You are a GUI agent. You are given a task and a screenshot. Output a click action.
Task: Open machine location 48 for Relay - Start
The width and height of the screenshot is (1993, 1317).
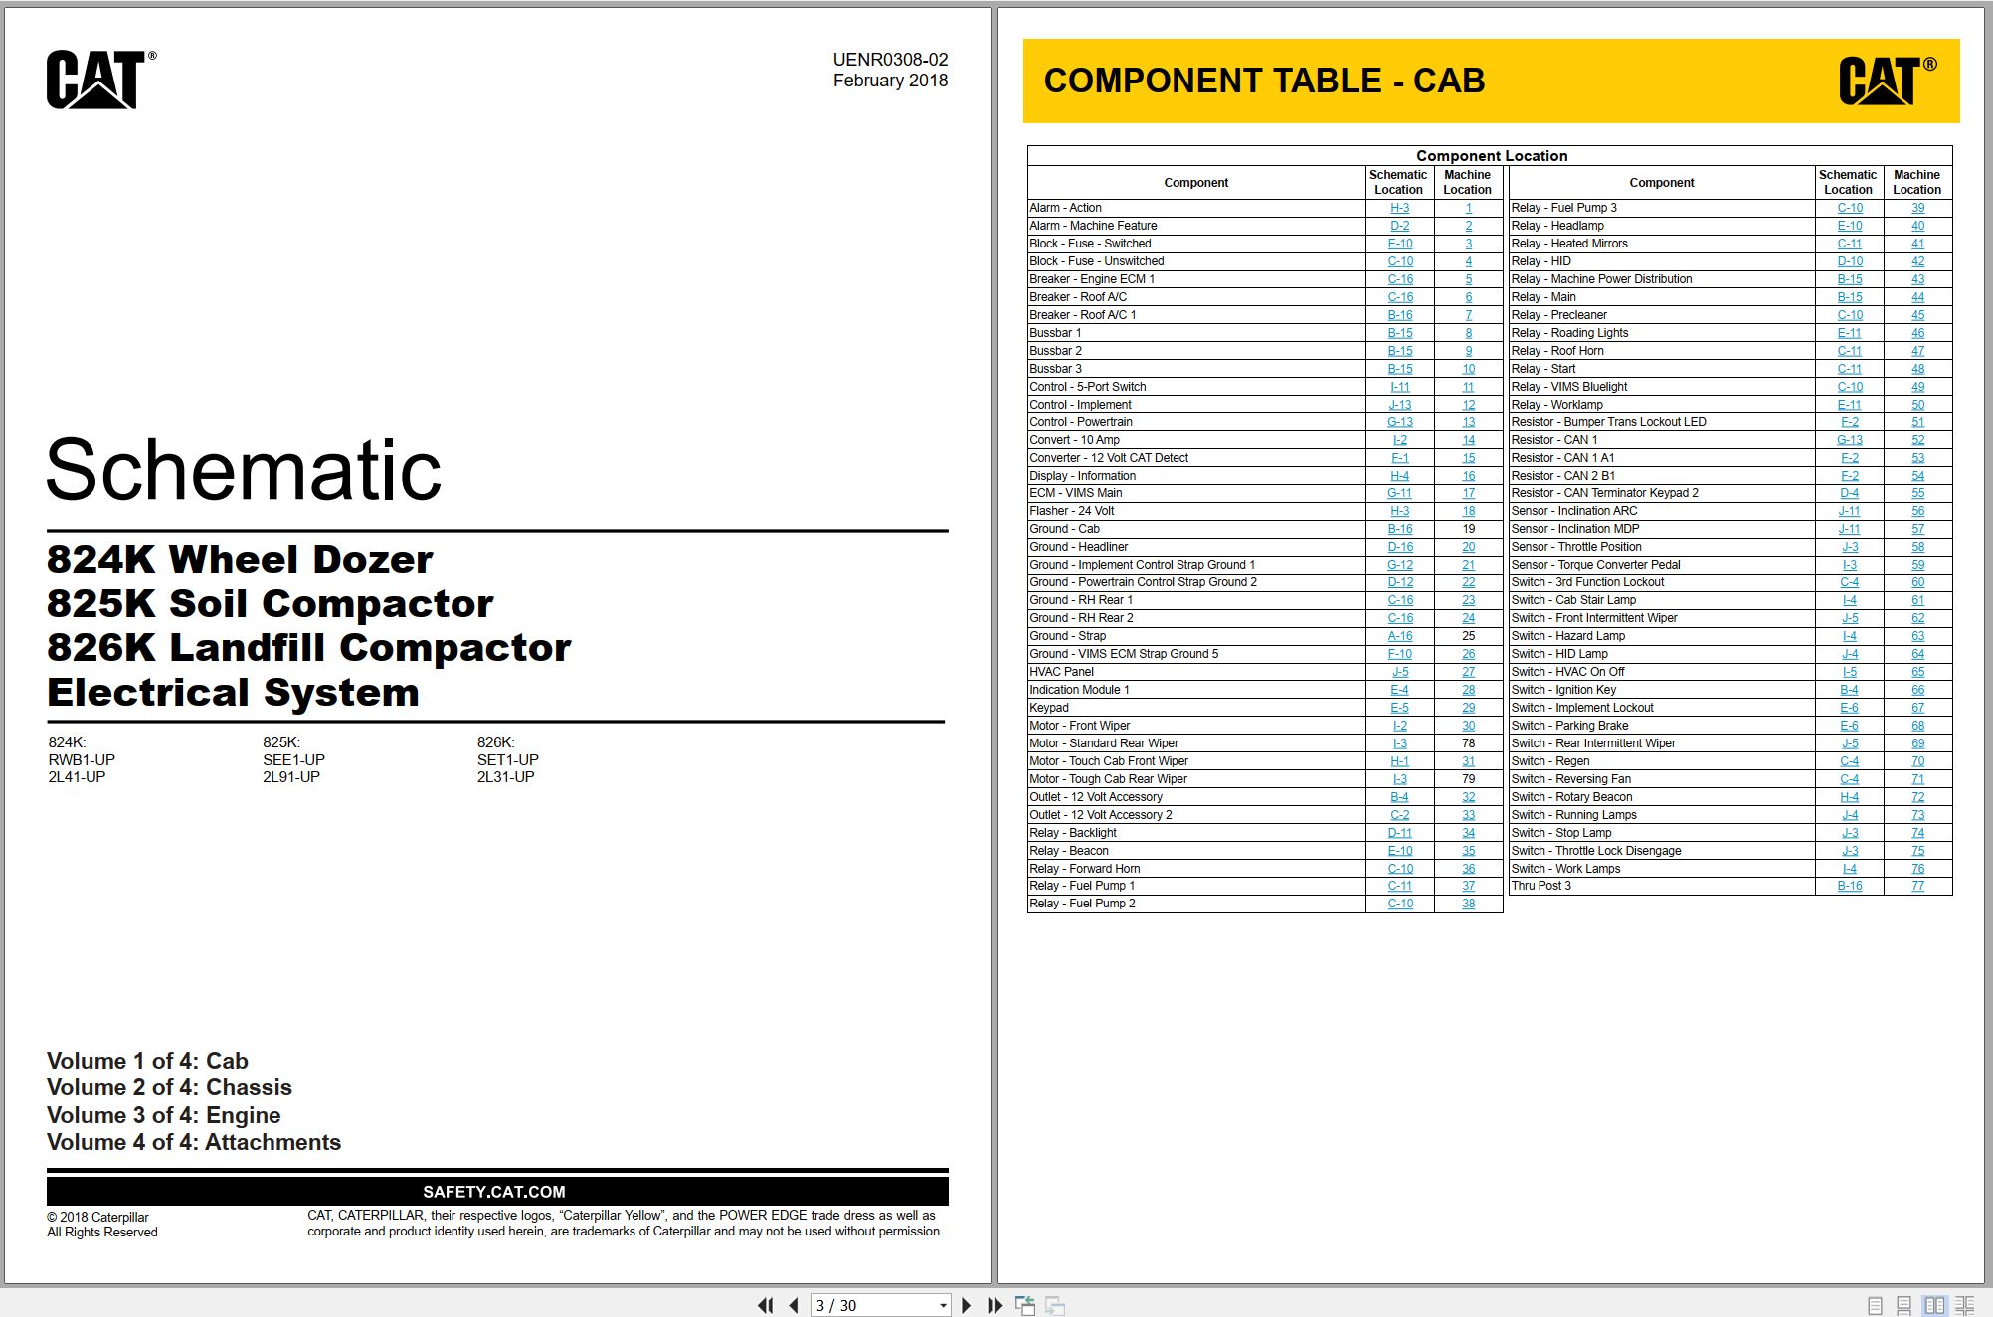(x=1918, y=369)
